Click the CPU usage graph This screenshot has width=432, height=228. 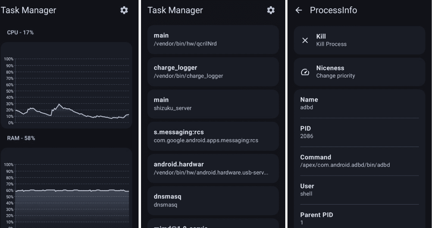pos(67,85)
